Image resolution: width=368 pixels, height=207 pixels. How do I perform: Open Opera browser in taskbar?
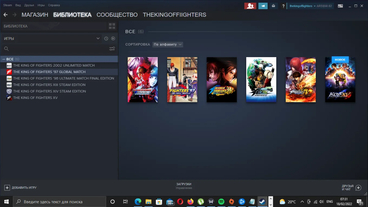click(x=180, y=202)
